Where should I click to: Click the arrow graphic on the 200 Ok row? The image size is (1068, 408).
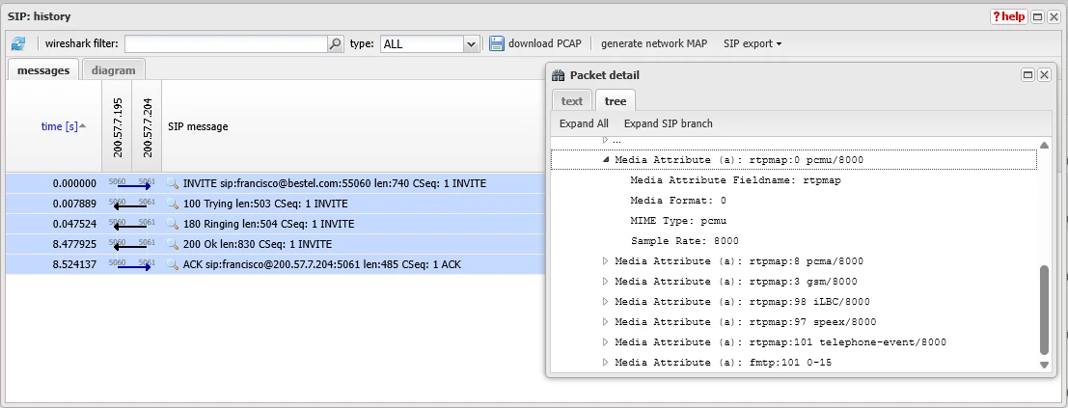pyautogui.click(x=129, y=245)
